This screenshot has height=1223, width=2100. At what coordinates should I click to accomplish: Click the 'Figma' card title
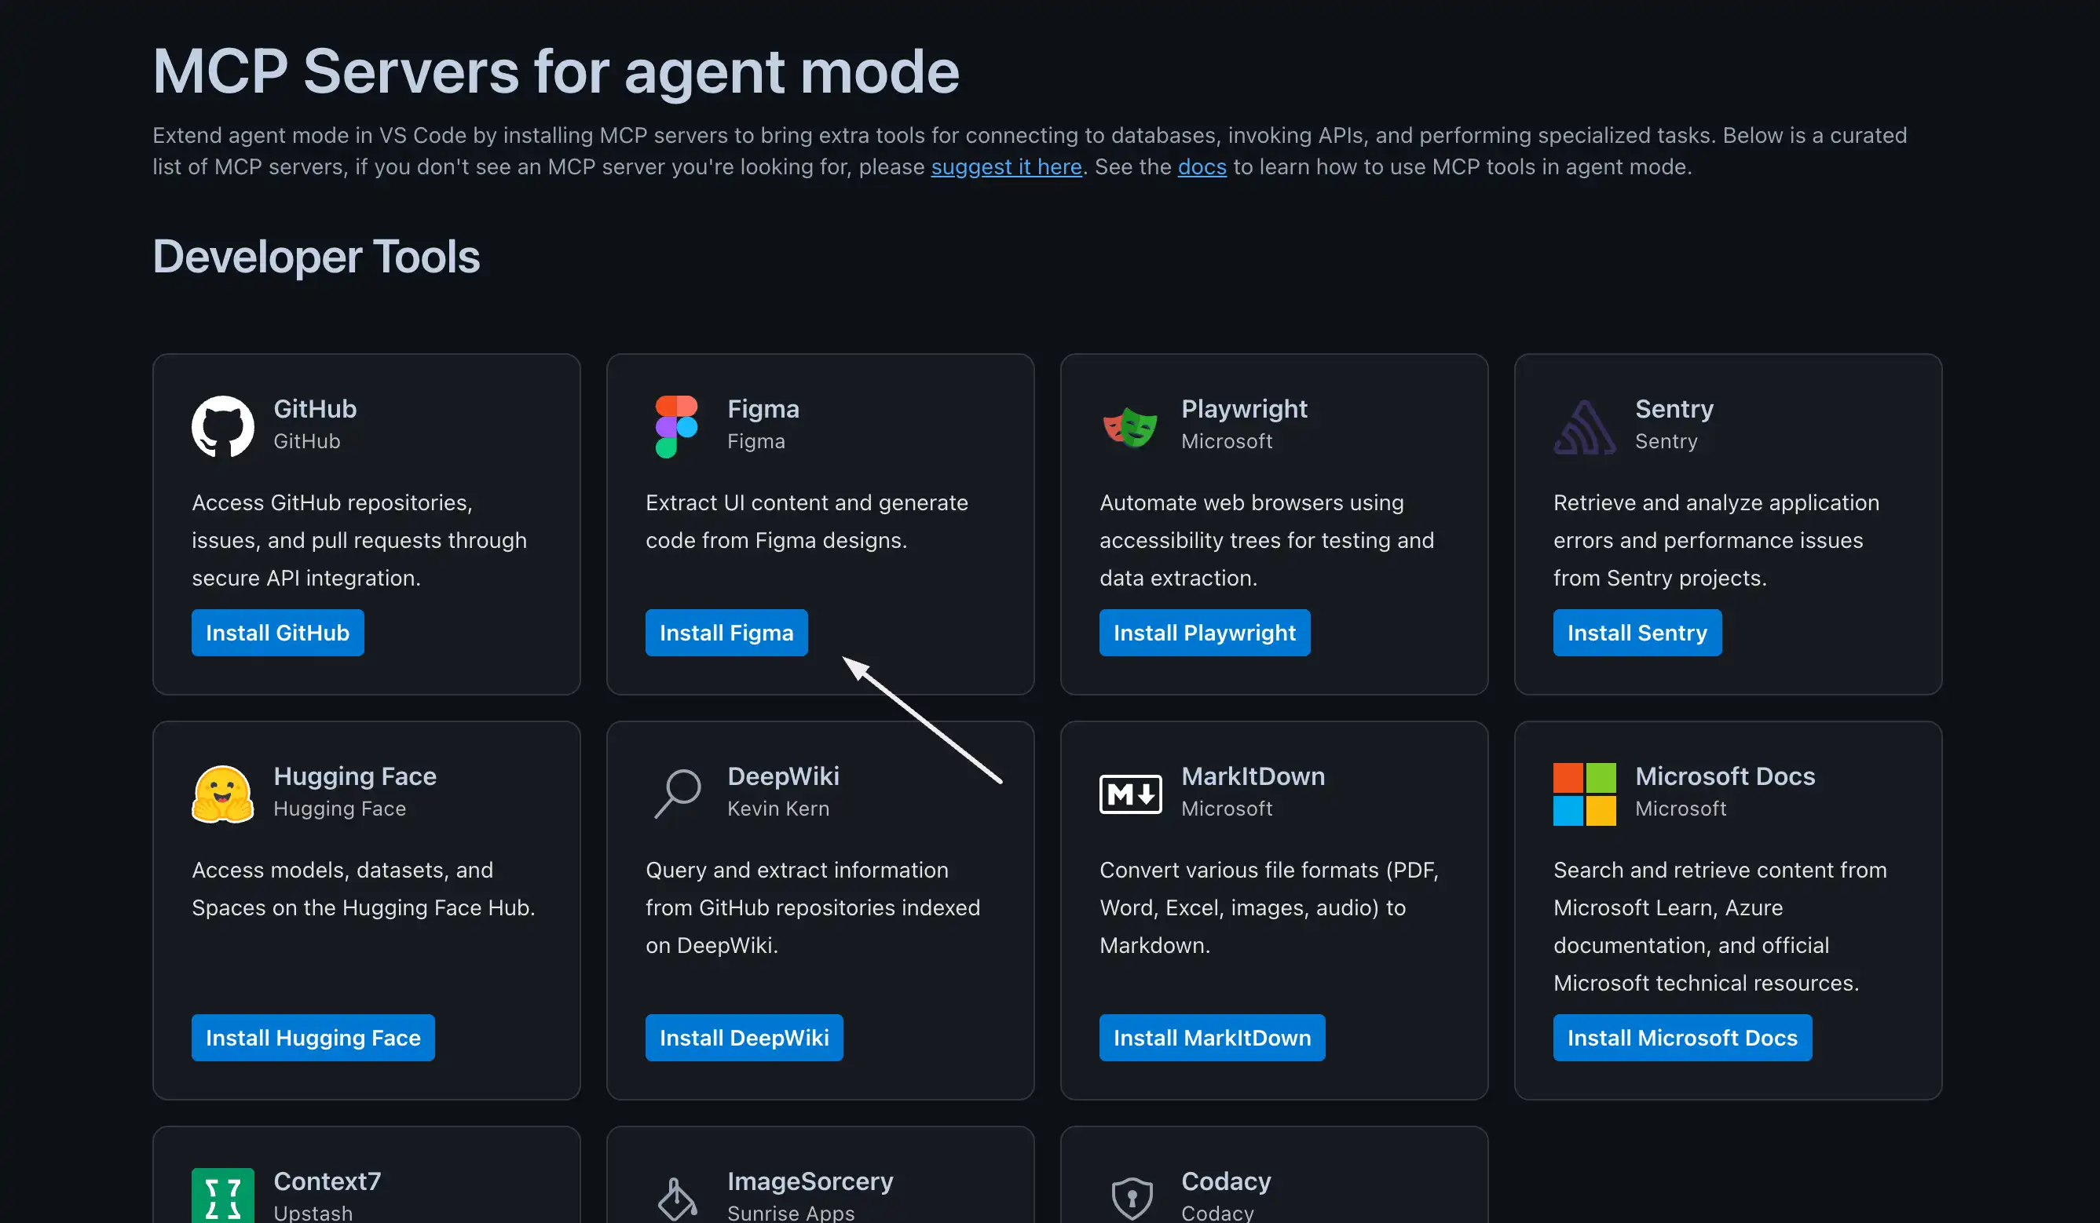point(763,409)
